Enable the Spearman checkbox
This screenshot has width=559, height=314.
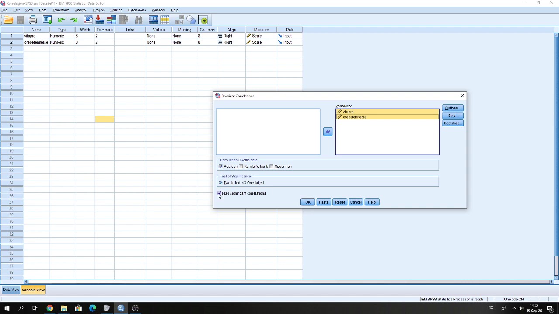click(271, 167)
